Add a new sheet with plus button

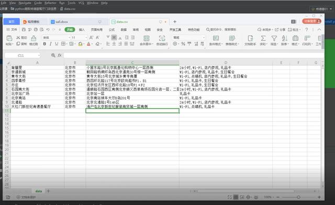48,191
